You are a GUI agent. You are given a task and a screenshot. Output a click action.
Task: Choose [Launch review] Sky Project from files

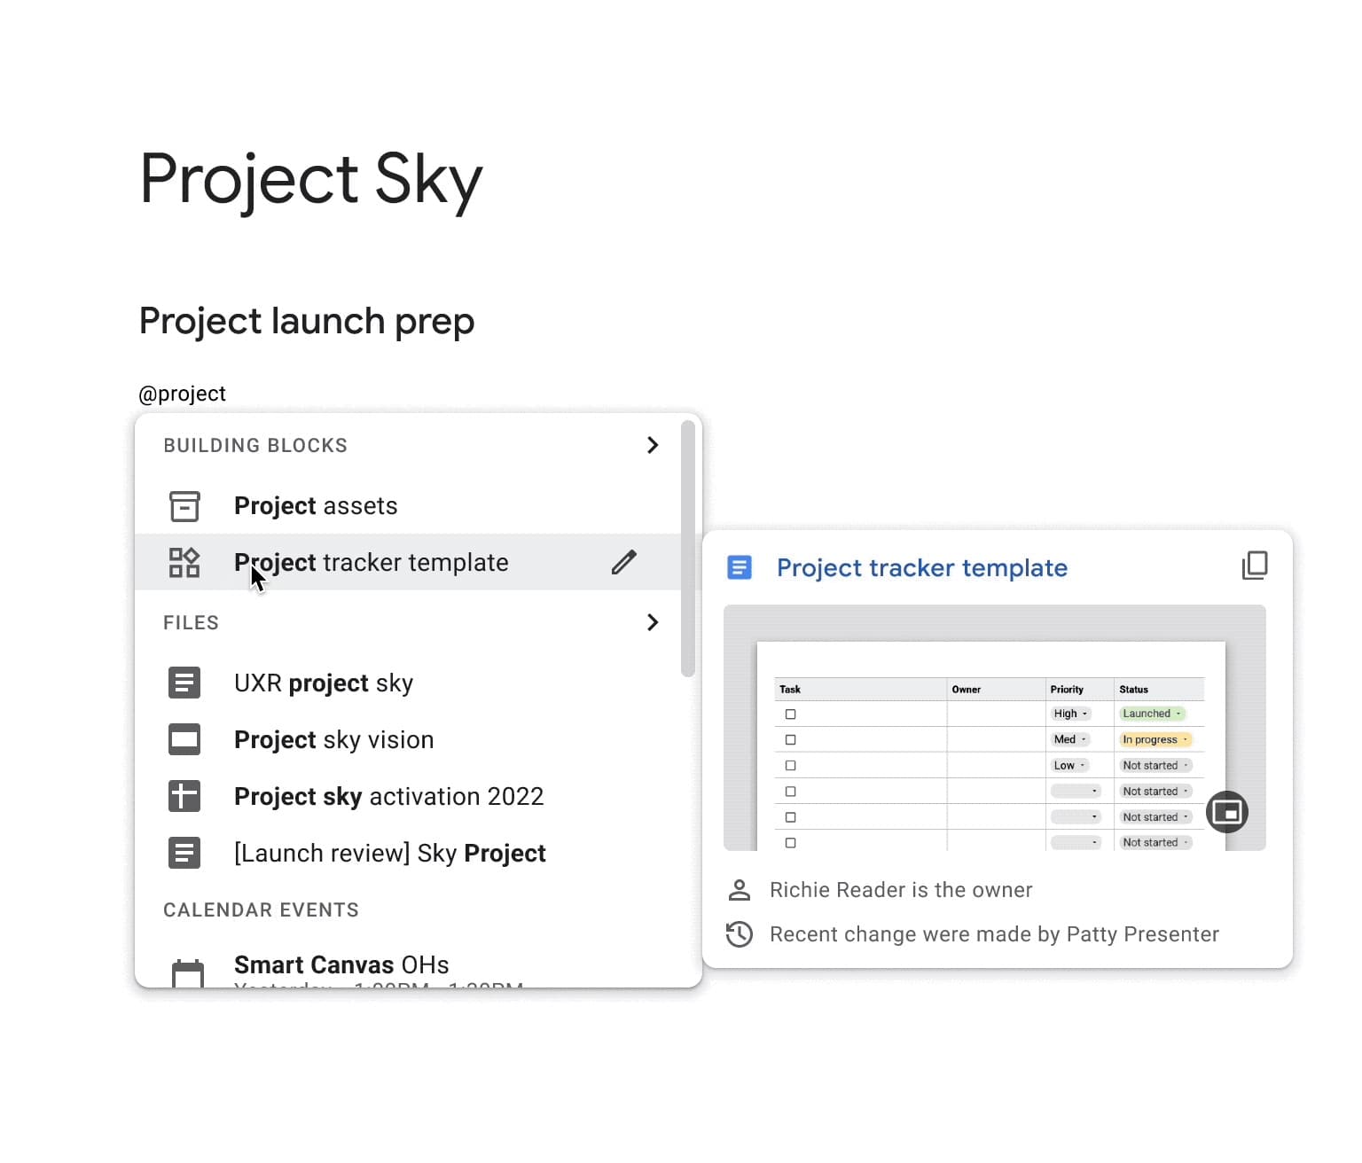(389, 853)
